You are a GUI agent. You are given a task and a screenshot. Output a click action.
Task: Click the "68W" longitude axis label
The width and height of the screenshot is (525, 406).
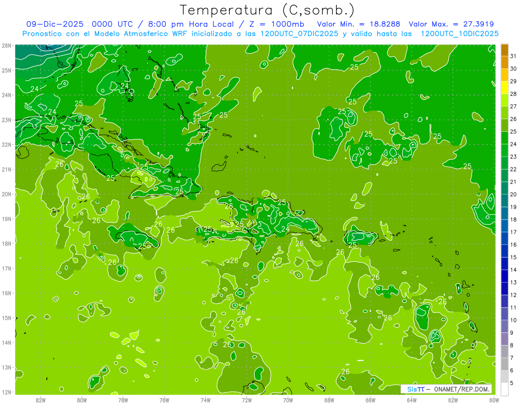pyautogui.click(x=329, y=400)
